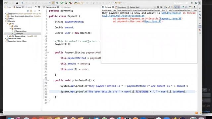Click the Payment.java:30 stack trace link
This screenshot has height=119, width=212.
[x=171, y=19]
